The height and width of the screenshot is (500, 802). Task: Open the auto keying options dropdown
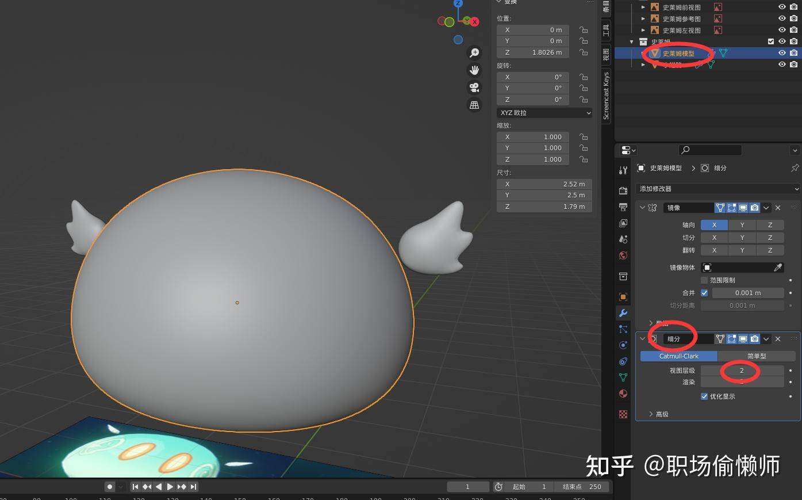121,487
